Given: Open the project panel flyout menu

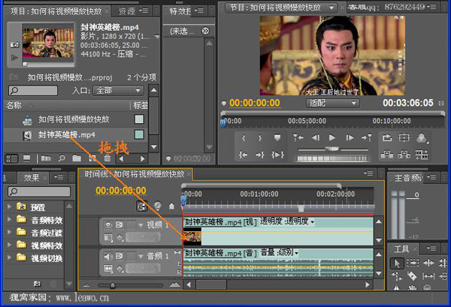Looking at the screenshot, I should tap(144, 11).
